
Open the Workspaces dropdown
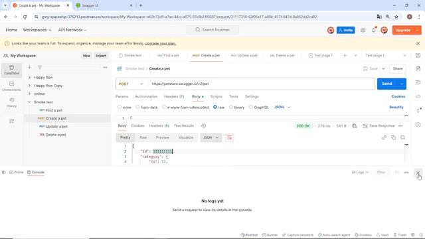37,30
